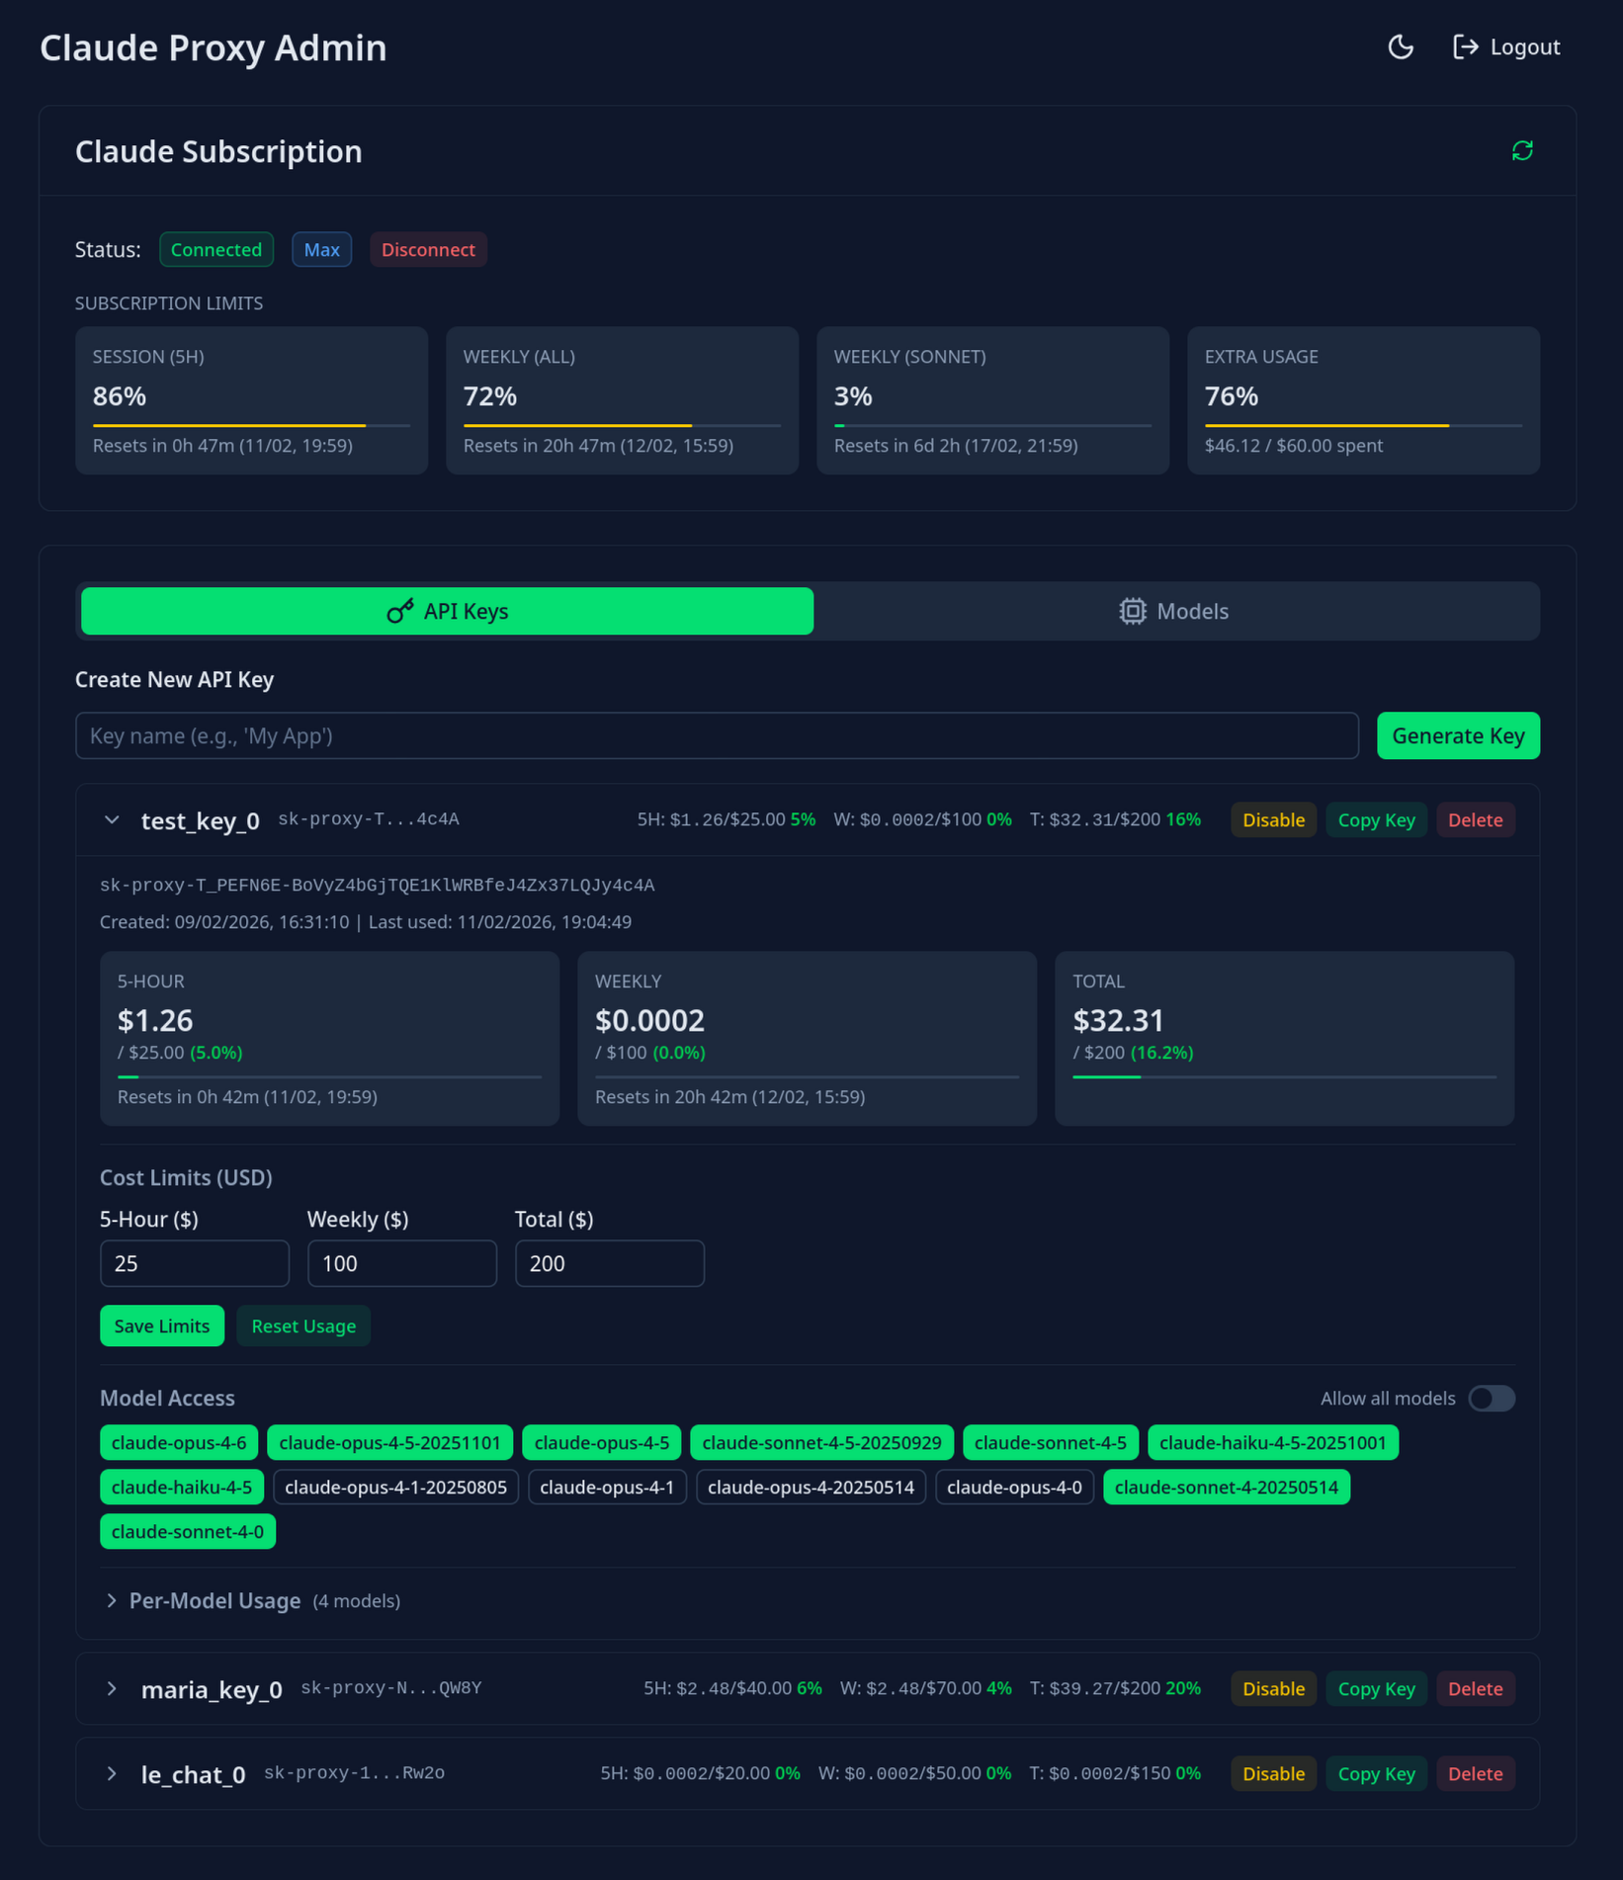This screenshot has height=1880, width=1623.
Task: Switch to the API Keys tab
Action: (x=448, y=611)
